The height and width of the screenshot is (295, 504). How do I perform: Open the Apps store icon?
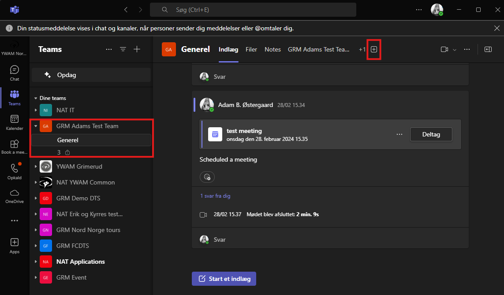pyautogui.click(x=15, y=245)
